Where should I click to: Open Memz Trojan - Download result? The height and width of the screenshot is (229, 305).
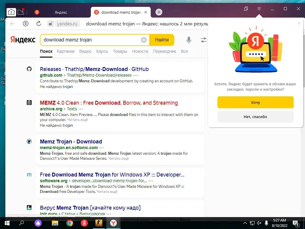pos(71,142)
